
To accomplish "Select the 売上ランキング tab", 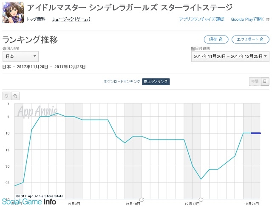I will [156, 81].
